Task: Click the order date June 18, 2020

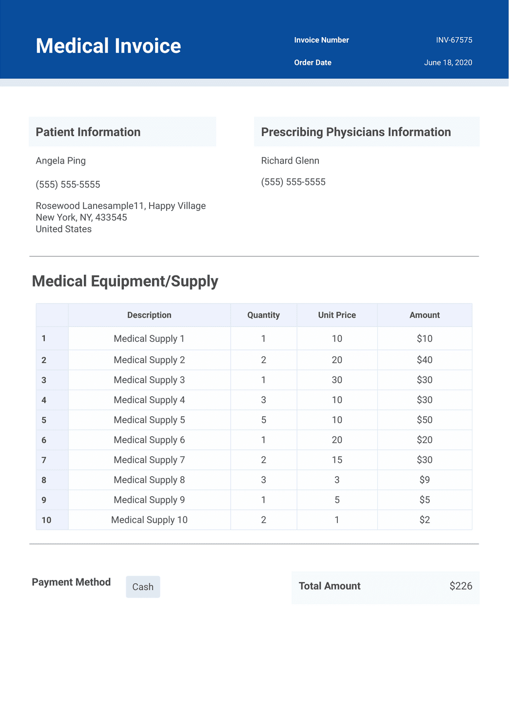Action: coord(448,62)
